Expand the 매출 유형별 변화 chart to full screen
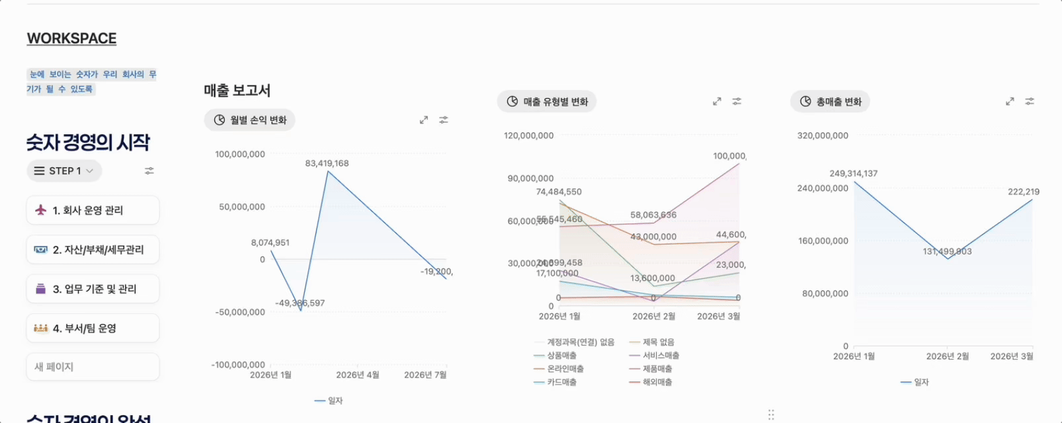The image size is (1062, 423). pyautogui.click(x=717, y=101)
